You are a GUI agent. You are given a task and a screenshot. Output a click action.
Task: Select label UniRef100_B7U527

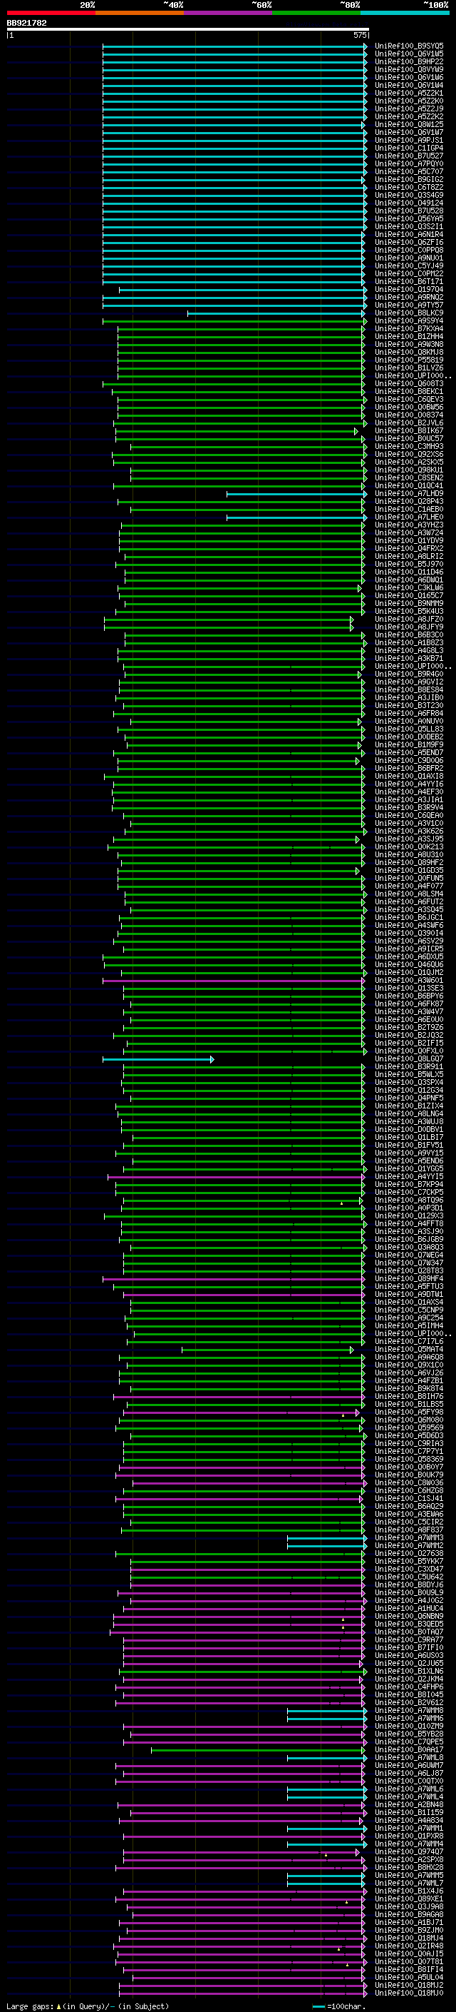pyautogui.click(x=409, y=156)
